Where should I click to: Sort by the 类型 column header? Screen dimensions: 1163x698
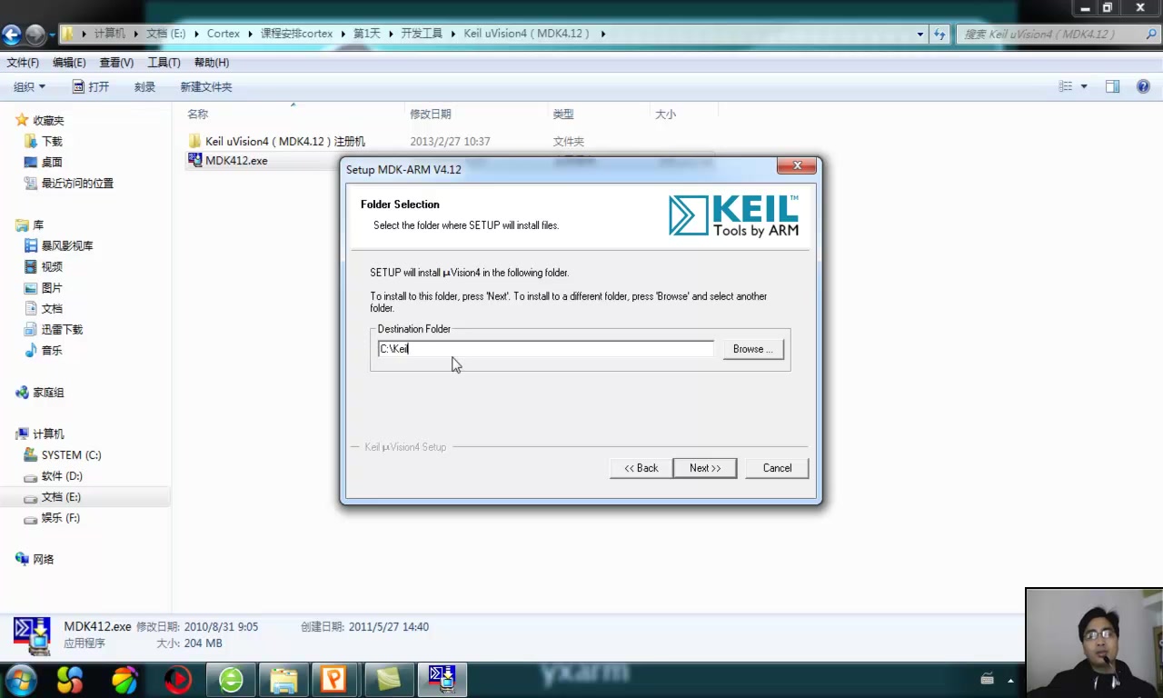[563, 115]
